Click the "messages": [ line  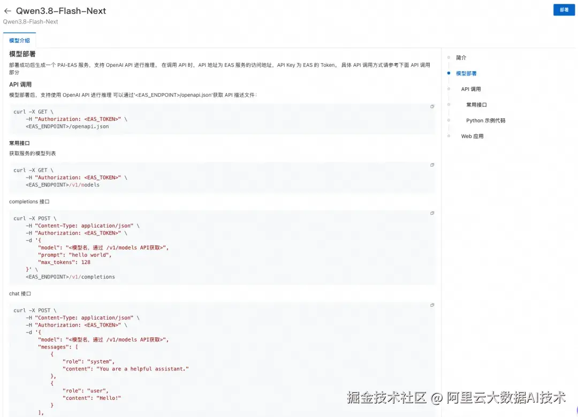click(58, 347)
